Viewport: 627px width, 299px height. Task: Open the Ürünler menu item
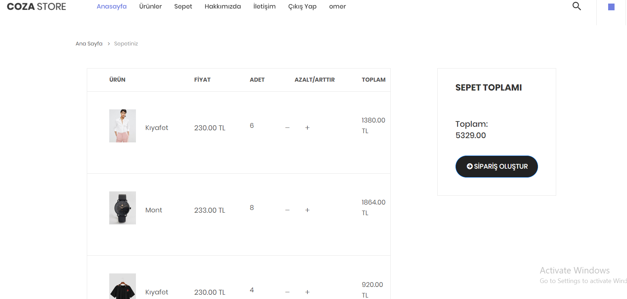tap(150, 6)
